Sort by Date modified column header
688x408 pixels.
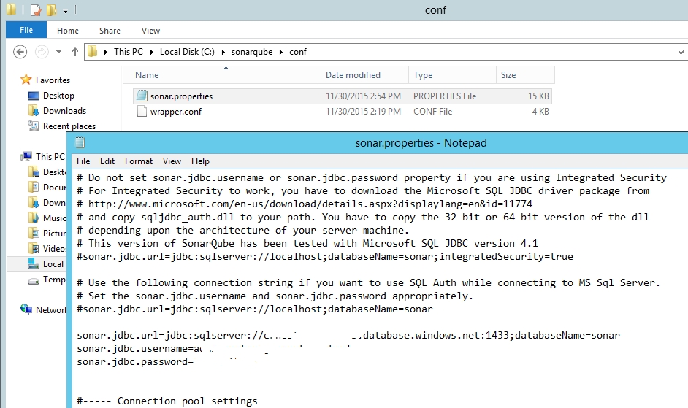tap(364, 75)
